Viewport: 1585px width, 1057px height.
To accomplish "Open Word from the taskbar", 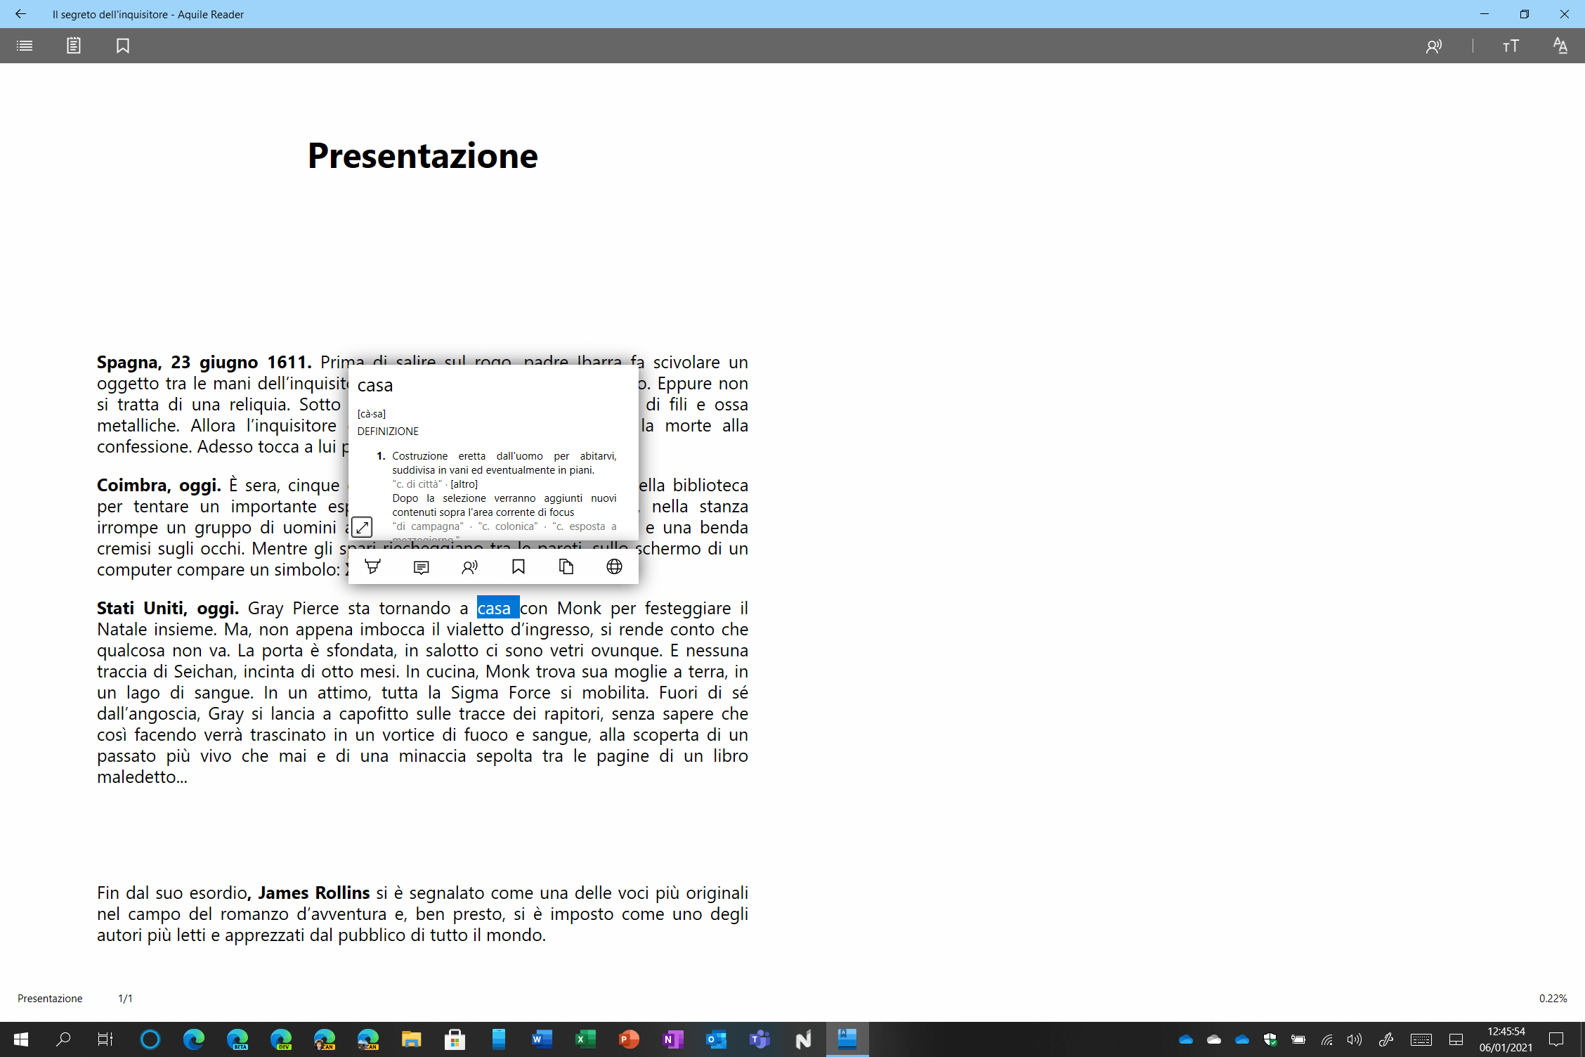I will (x=542, y=1039).
